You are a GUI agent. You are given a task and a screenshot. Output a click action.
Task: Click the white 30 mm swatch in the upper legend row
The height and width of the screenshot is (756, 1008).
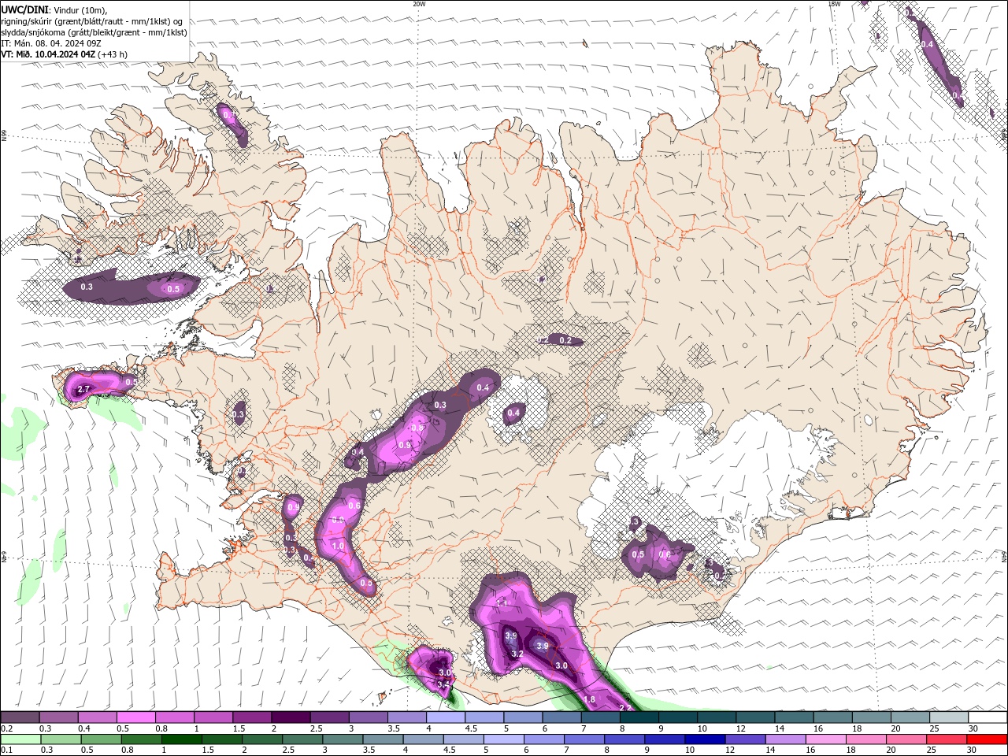click(988, 717)
